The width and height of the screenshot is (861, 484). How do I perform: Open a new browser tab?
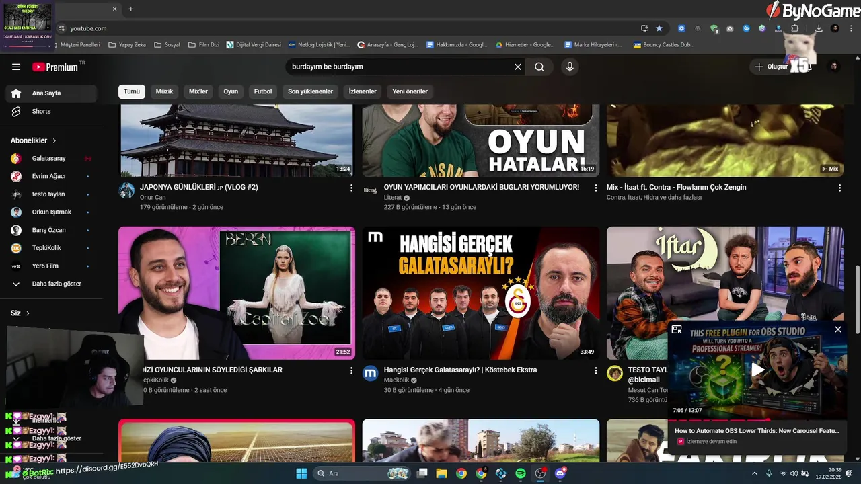tap(130, 9)
